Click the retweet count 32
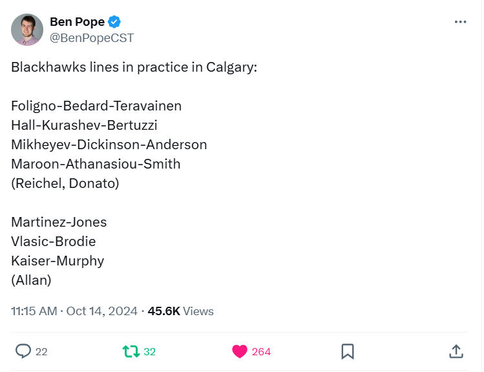 point(150,351)
